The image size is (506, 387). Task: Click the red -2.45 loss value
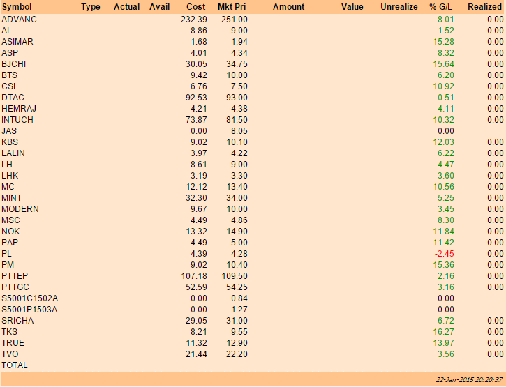[444, 254]
